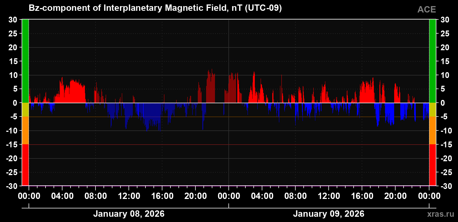Click the 00:00 label between the two dates
The height and width of the screenshot is (222, 458).
[229, 196]
